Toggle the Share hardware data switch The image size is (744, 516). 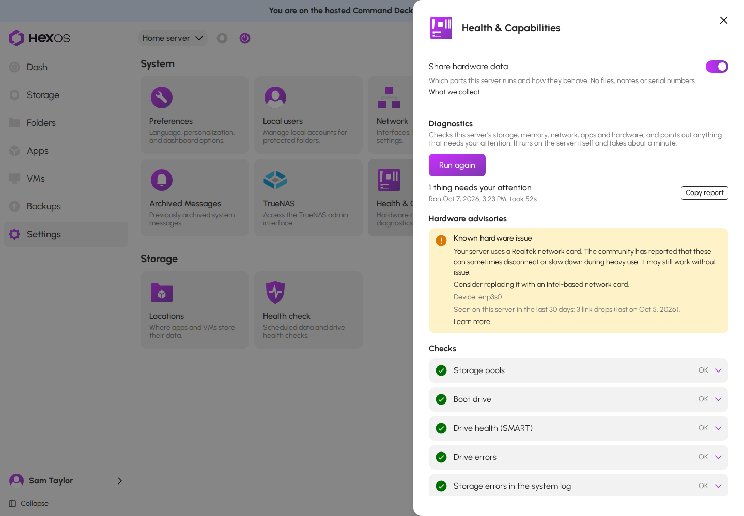[717, 67]
